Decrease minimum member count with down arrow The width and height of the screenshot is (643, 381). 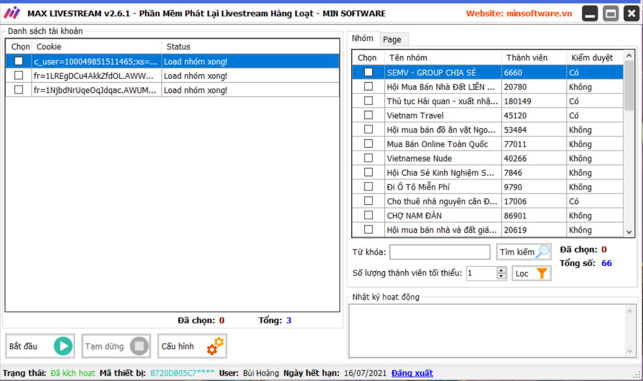(x=501, y=277)
